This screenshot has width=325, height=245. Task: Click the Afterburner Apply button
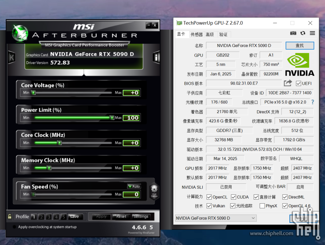tap(101, 217)
